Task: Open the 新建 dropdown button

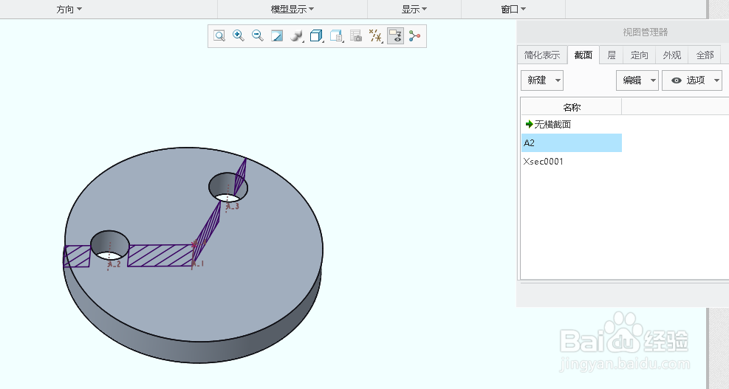Action: 542,80
